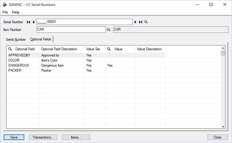Select the COLOR optional field cell
The image size is (232, 143).
click(23, 60)
